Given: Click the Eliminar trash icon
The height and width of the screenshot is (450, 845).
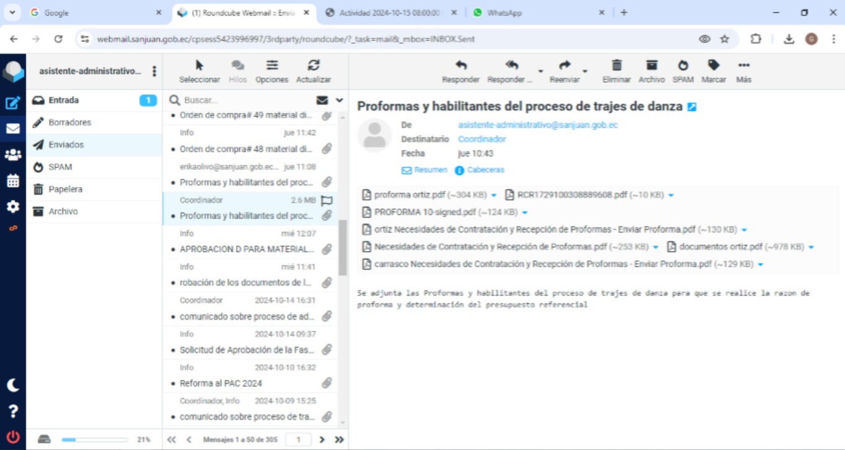Looking at the screenshot, I should coord(616,66).
